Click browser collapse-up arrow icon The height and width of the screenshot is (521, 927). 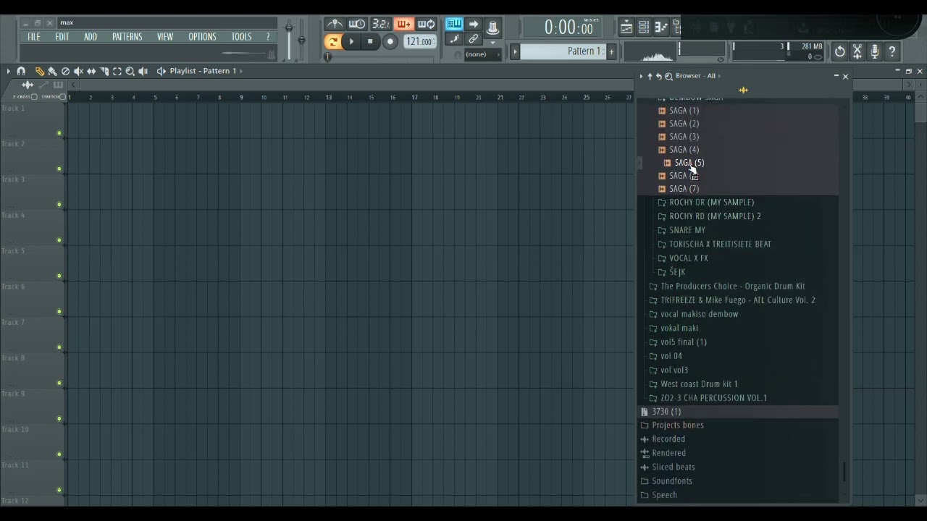point(650,76)
